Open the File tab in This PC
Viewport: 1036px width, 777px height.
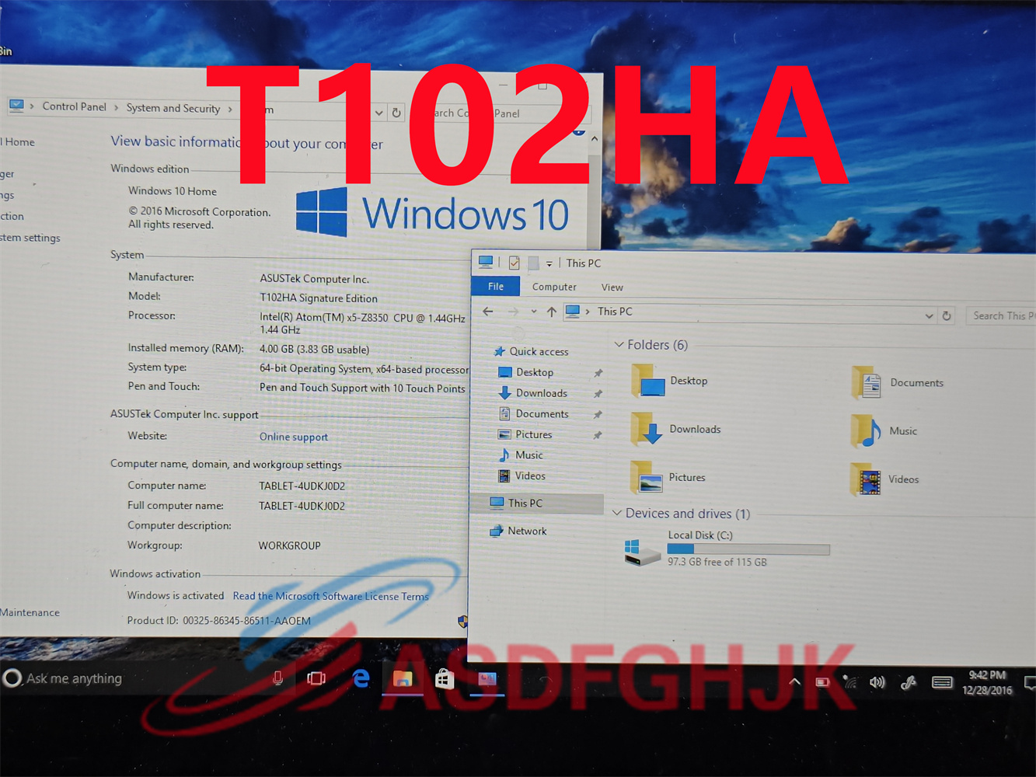click(496, 287)
